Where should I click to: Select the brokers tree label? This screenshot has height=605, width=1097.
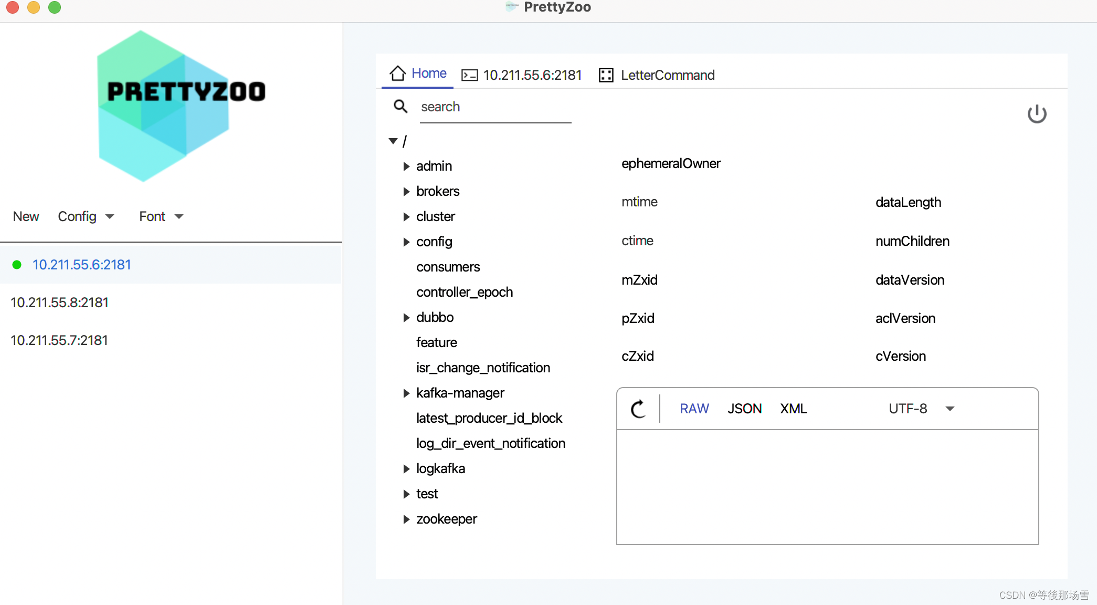[438, 192]
